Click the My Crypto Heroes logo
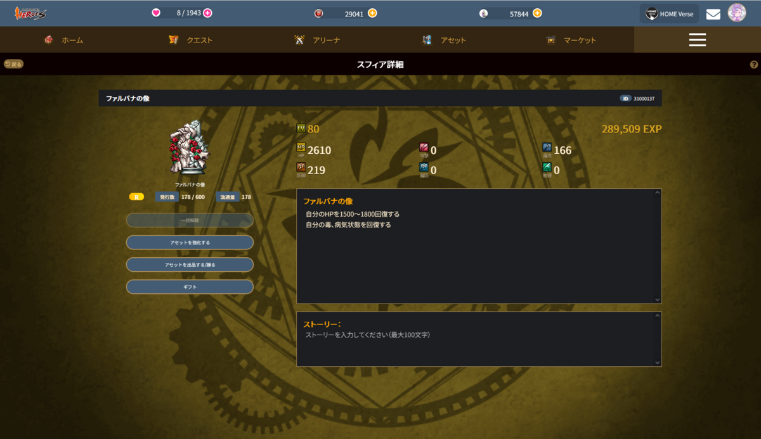761x439 pixels. click(30, 13)
